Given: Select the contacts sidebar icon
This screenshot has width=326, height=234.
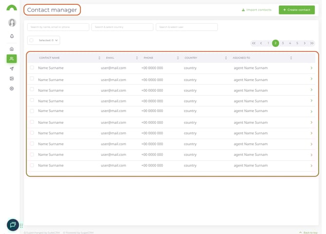Looking at the screenshot, I should point(12,59).
